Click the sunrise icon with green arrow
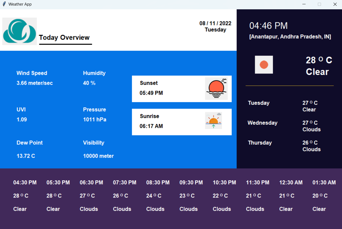The width and height of the screenshot is (342, 229). (x=213, y=120)
